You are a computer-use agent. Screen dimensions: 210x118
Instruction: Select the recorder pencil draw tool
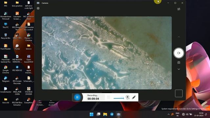point(134,97)
